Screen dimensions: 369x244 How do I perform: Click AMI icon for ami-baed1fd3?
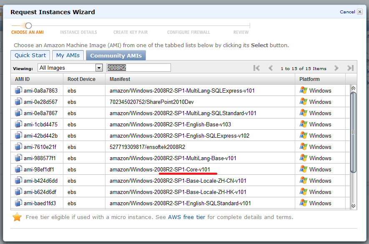(19, 203)
